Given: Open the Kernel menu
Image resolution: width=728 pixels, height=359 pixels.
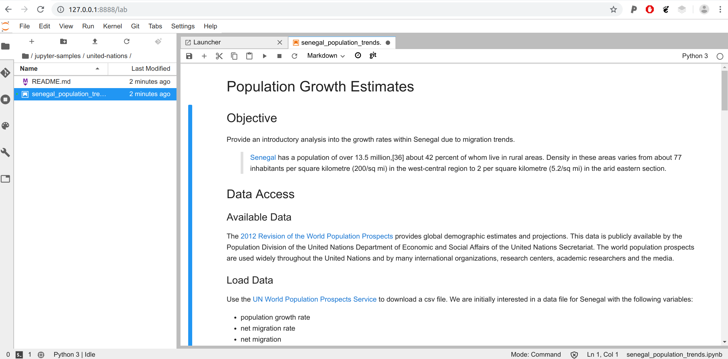Looking at the screenshot, I should (x=112, y=26).
